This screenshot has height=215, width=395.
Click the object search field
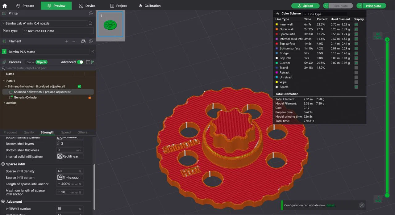tap(48, 68)
